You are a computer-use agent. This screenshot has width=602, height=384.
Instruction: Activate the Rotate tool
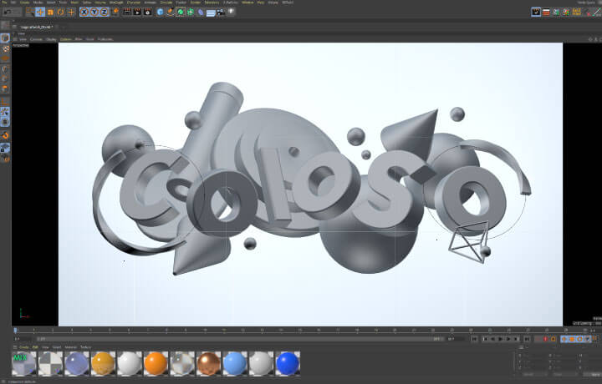(x=60, y=13)
